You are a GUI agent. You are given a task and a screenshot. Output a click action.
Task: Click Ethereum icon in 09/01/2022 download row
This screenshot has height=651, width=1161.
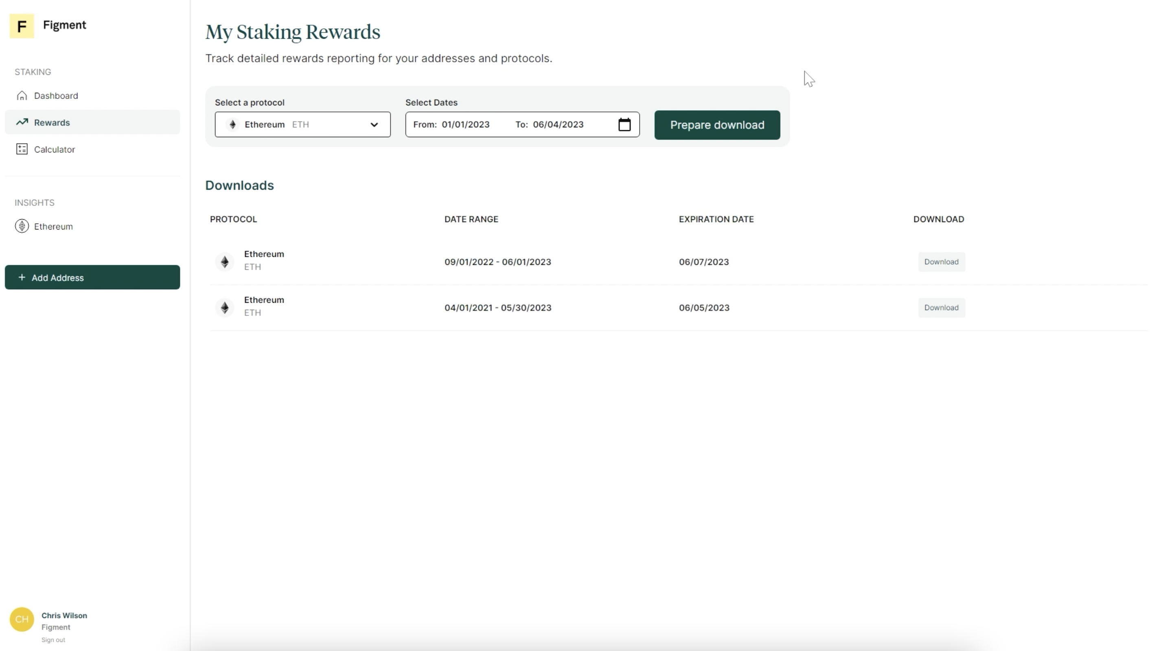[x=224, y=262]
